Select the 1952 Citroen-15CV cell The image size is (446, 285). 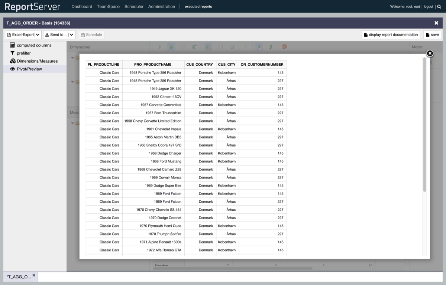153,97
